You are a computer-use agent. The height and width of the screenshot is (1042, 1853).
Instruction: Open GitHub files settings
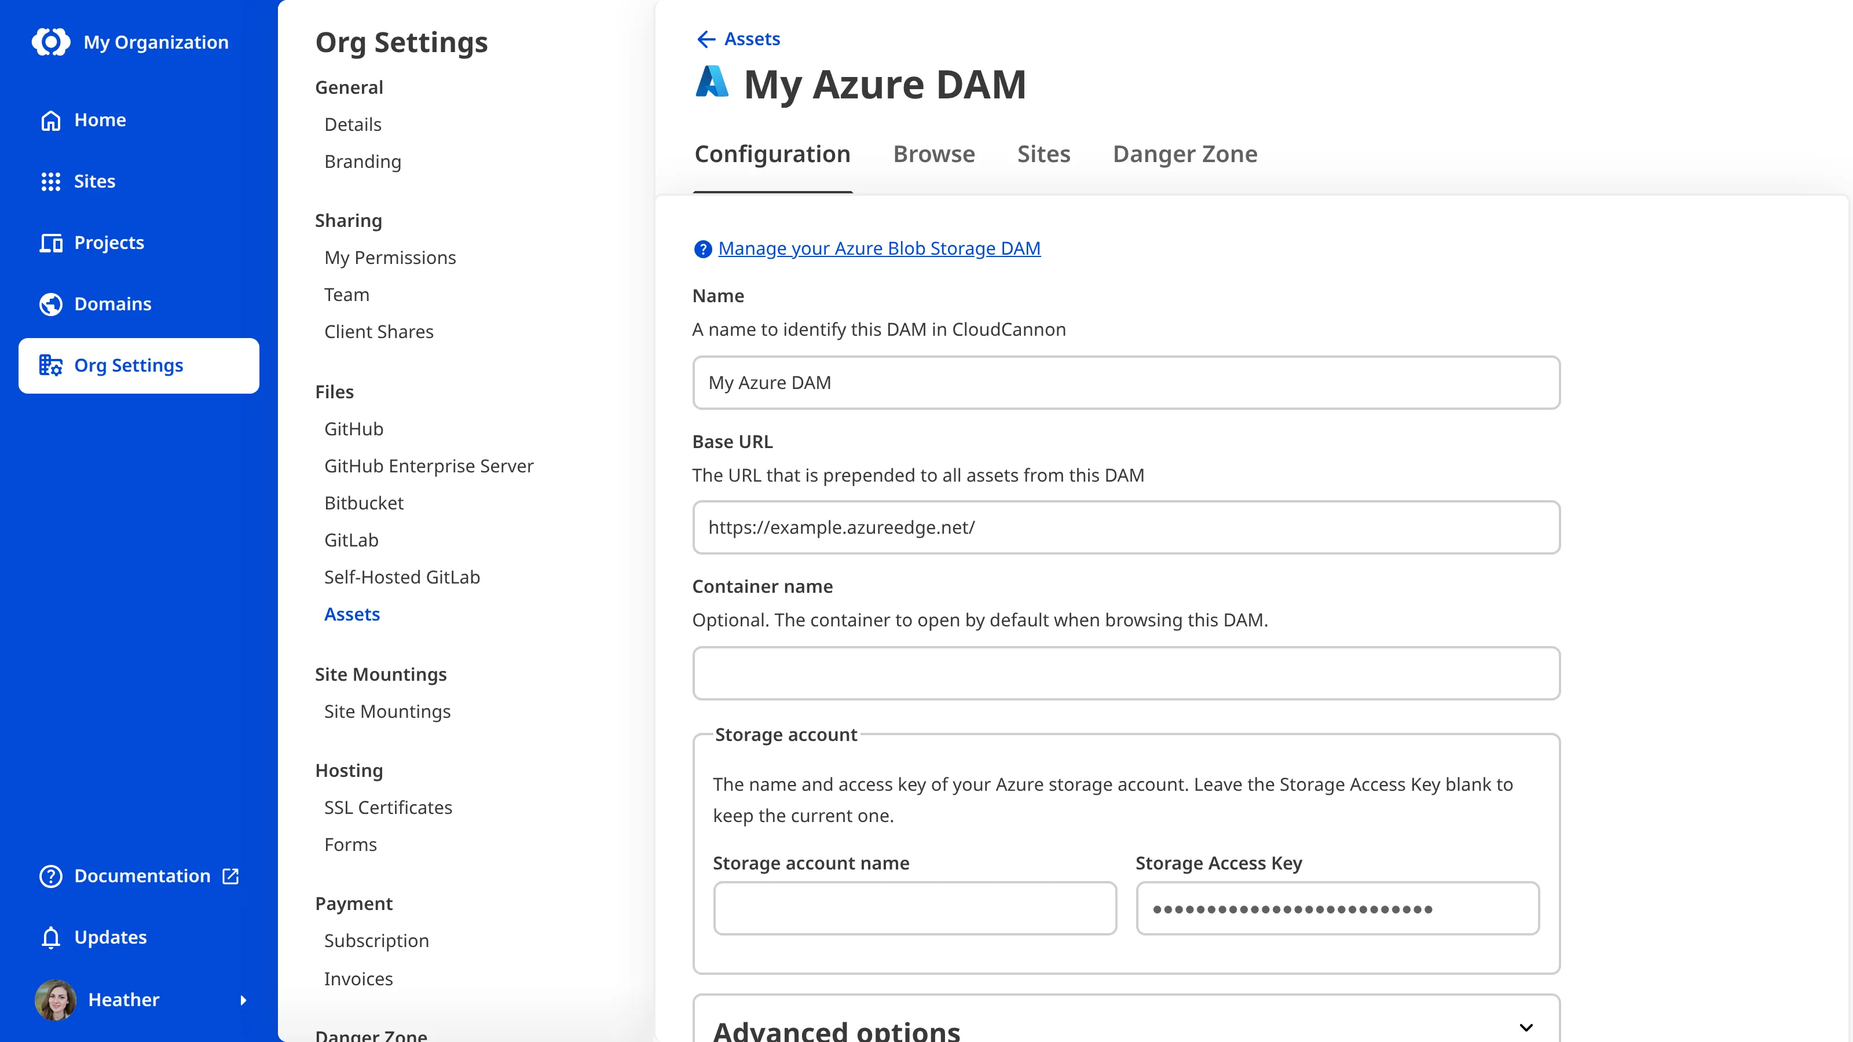(x=354, y=430)
